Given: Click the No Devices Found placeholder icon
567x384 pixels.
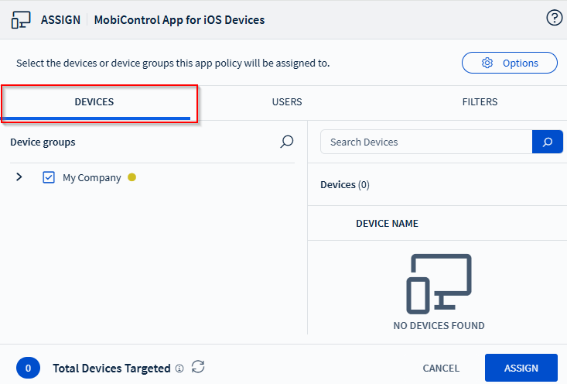Looking at the screenshot, I should [439, 283].
